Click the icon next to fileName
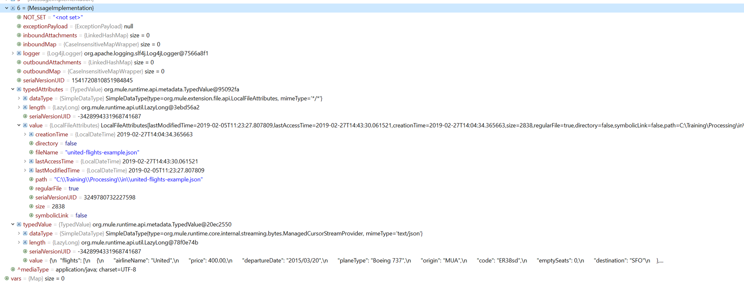This screenshot has height=284, width=744. click(x=31, y=153)
